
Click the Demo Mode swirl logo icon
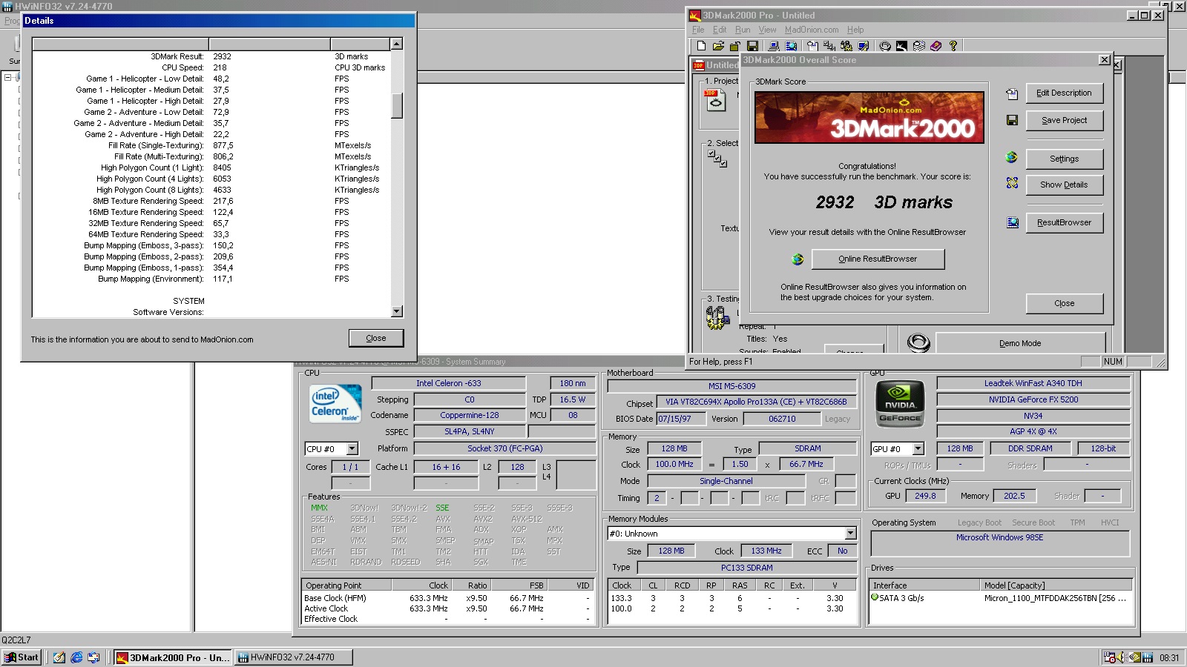coord(918,342)
